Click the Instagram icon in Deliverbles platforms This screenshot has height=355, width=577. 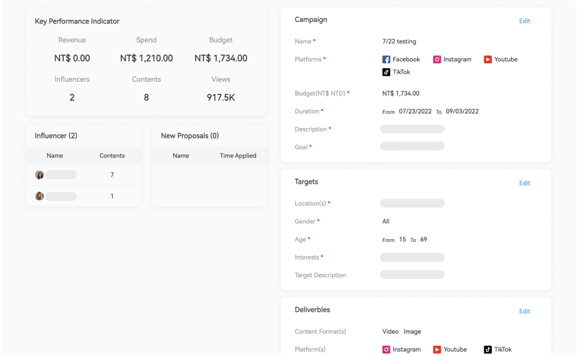(386, 350)
